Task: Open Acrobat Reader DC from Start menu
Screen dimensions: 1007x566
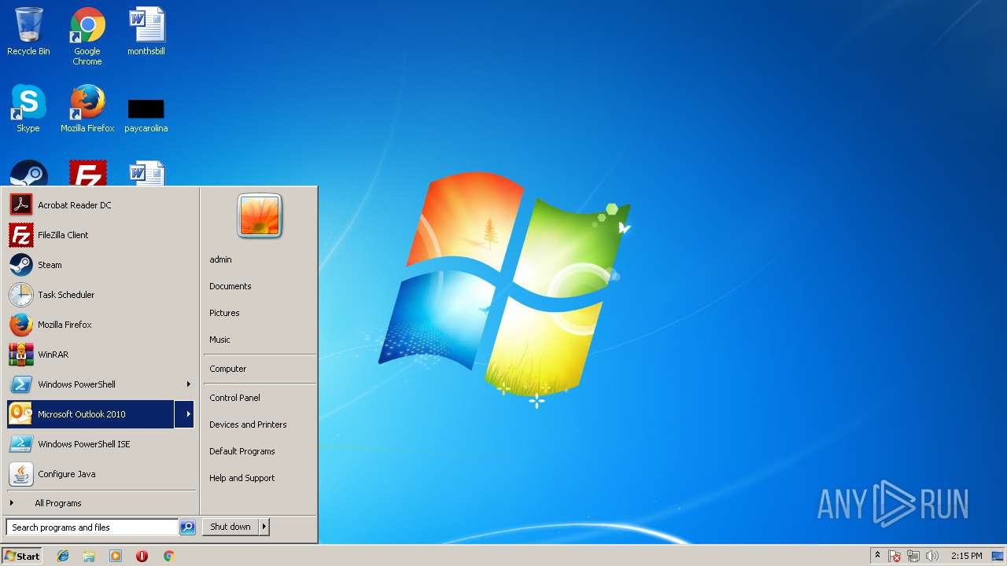Action: click(101, 205)
